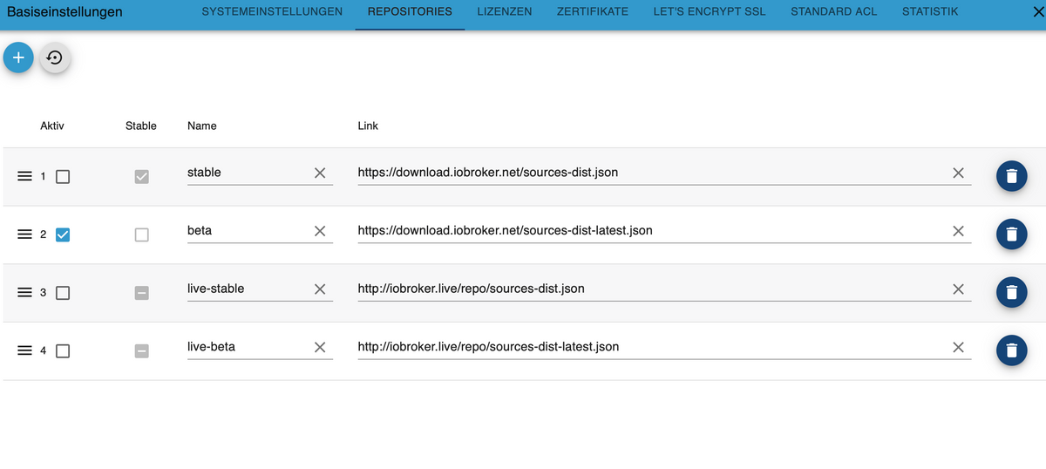Clear the live-beta name field
The image size is (1046, 469).
(x=320, y=348)
